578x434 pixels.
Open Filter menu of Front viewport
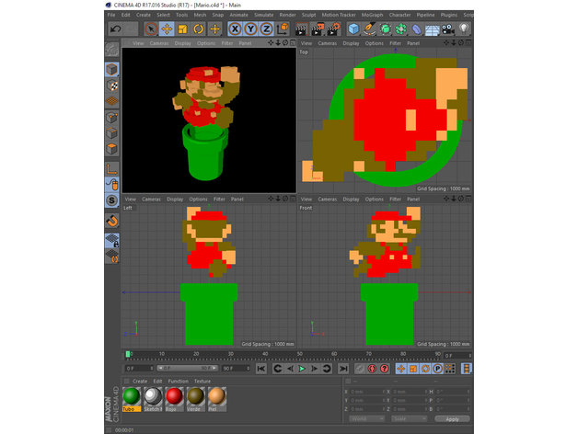tap(395, 199)
